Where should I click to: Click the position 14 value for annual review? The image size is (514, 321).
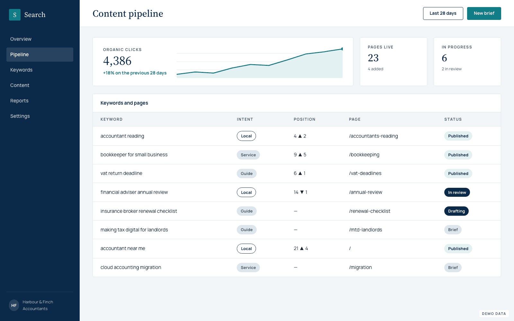300,192
